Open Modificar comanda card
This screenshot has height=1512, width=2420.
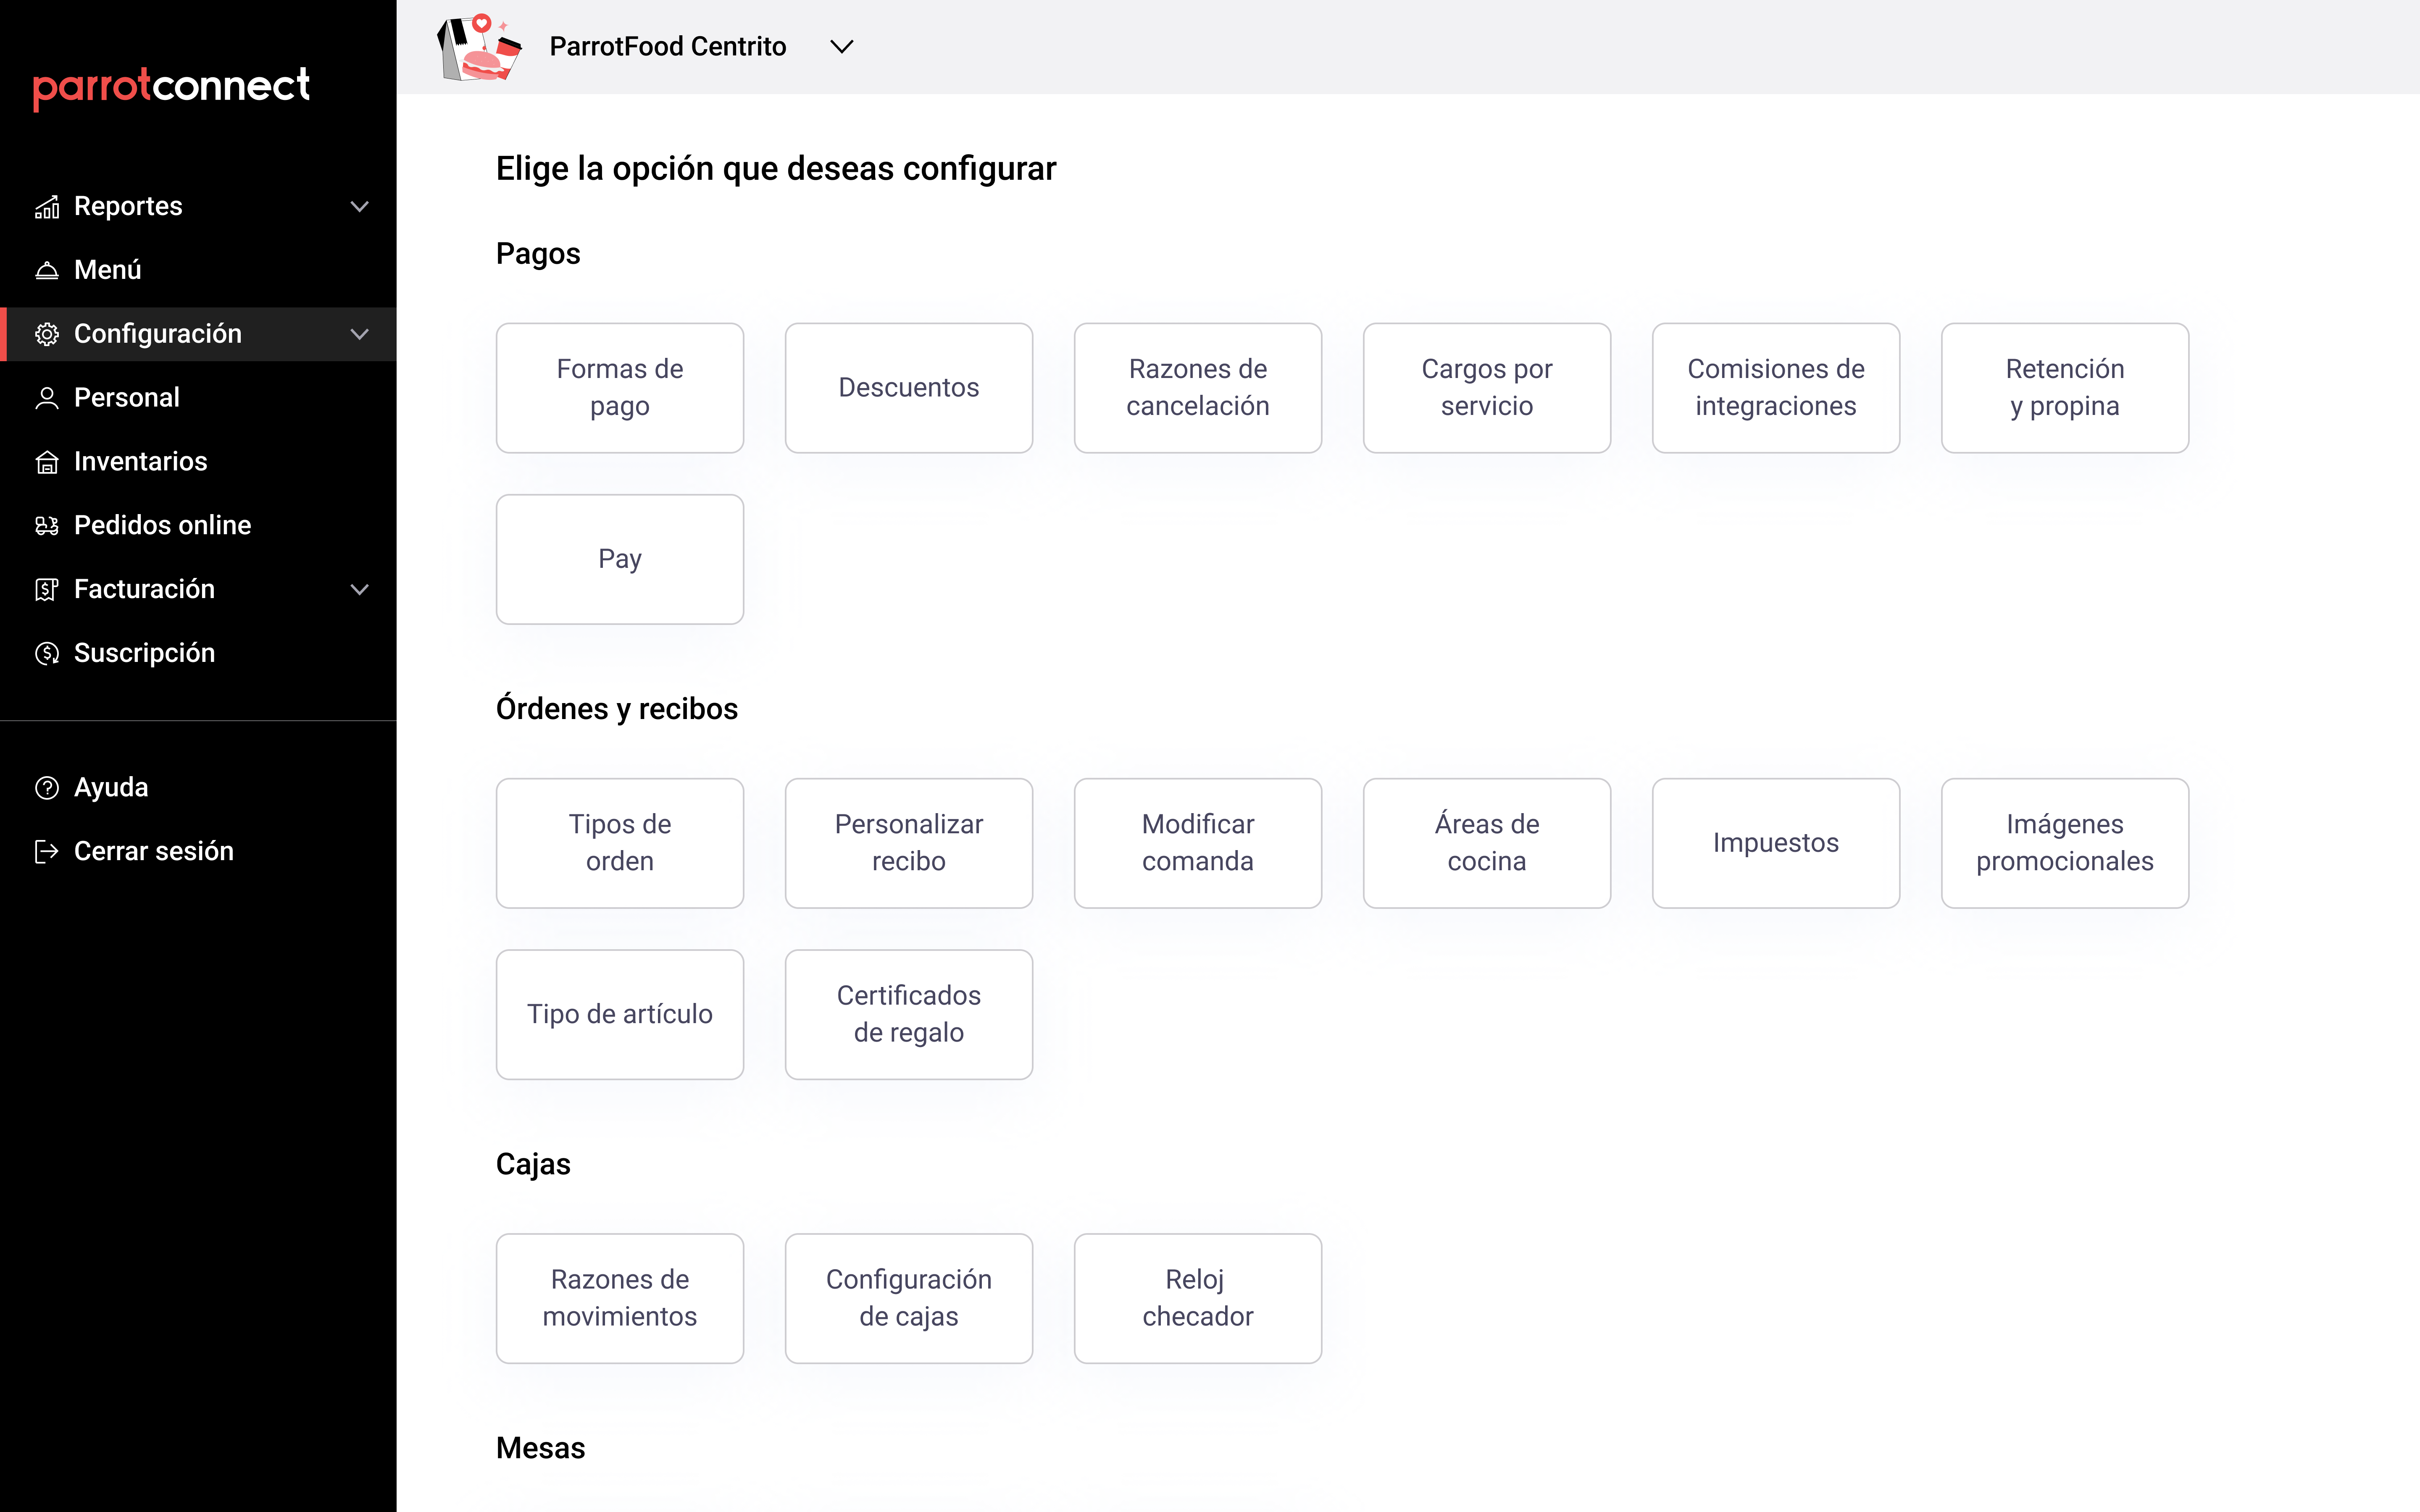(x=1198, y=843)
